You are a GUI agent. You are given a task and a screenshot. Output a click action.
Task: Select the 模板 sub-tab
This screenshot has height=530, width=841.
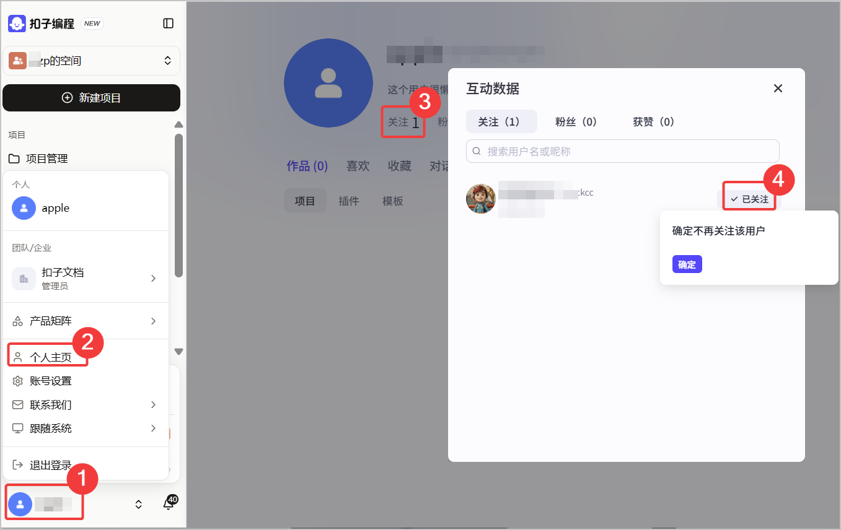pyautogui.click(x=393, y=201)
